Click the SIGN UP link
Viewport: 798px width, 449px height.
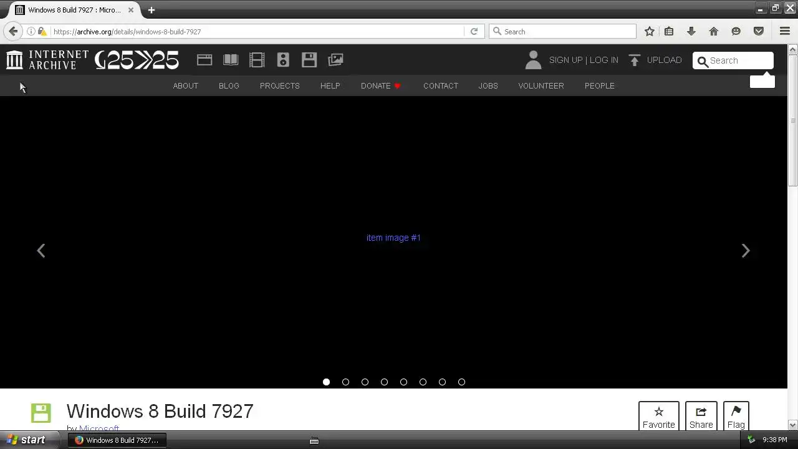[x=565, y=60]
